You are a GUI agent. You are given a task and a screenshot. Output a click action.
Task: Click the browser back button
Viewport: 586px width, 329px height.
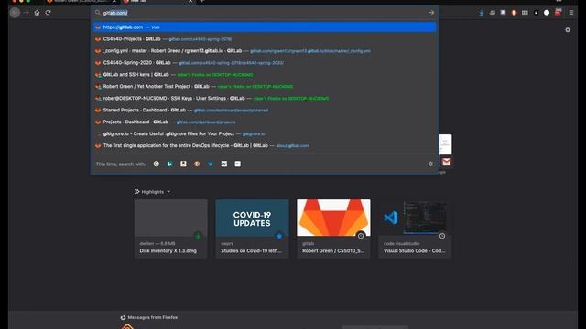[x=15, y=13]
